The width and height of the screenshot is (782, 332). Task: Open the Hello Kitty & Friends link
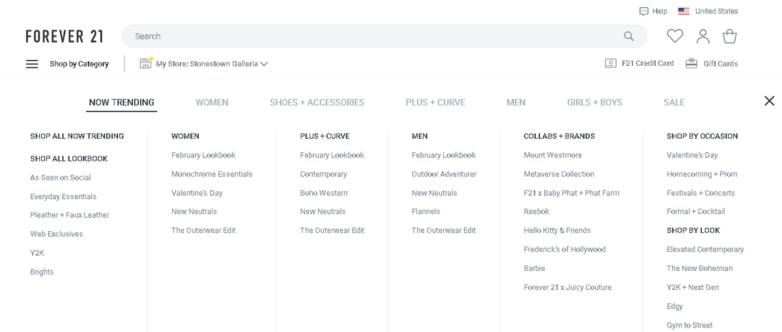557,230
